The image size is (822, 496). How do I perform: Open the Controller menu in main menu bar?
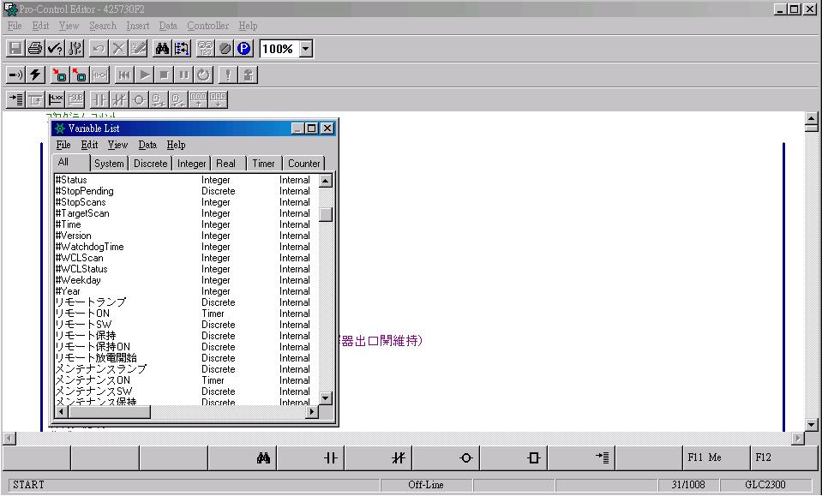[x=207, y=26]
